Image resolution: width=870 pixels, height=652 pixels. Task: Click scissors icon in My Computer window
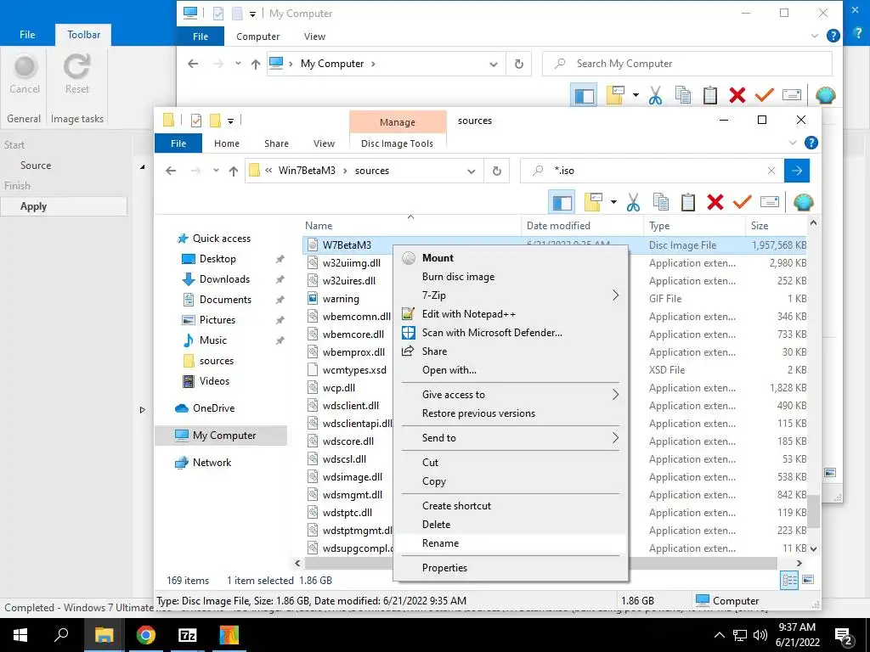coord(655,95)
